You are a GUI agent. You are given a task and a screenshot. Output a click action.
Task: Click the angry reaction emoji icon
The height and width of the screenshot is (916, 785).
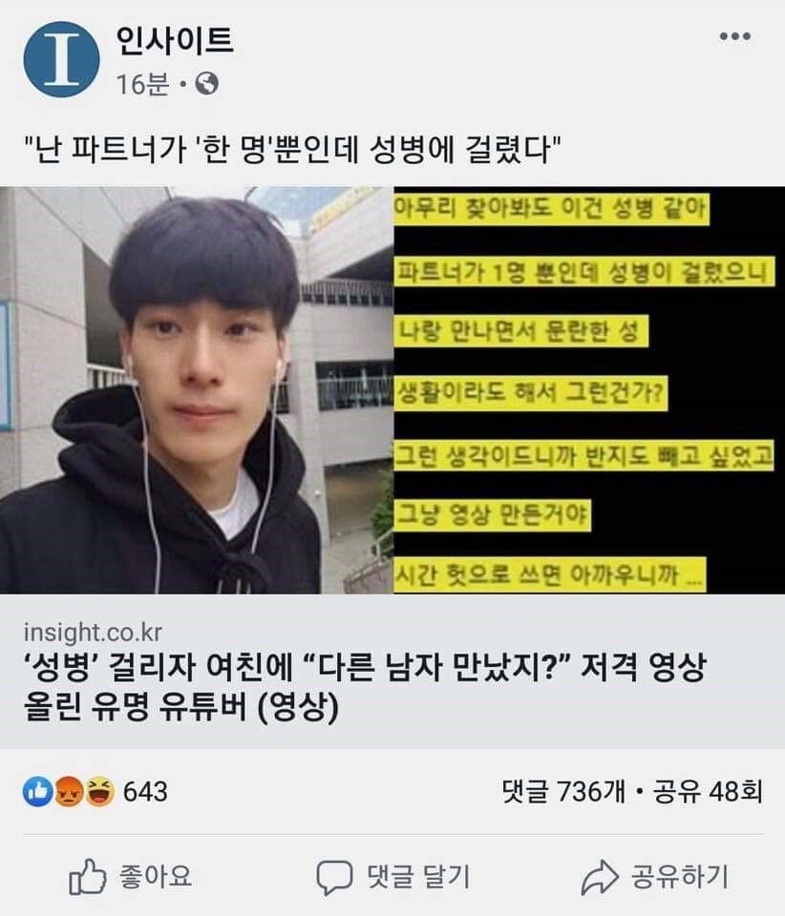click(x=69, y=792)
